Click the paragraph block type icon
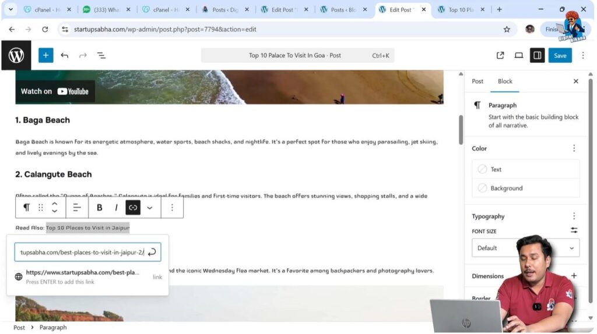This screenshot has height=334, width=597. tap(26, 208)
